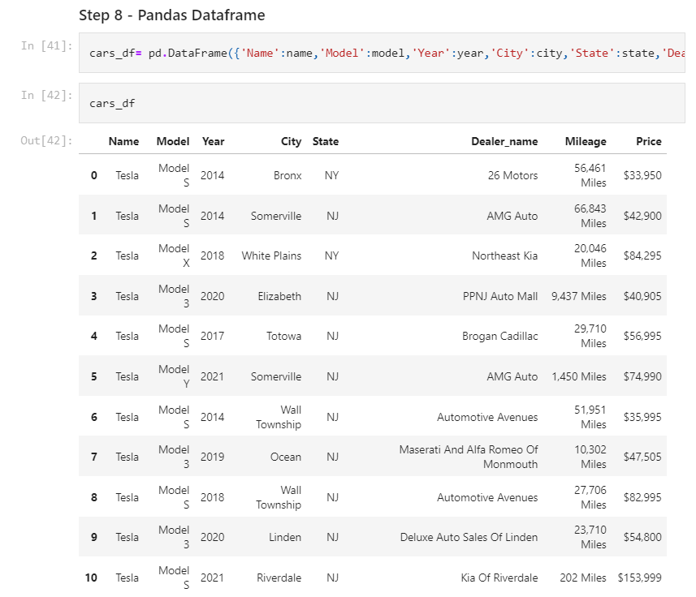Click the $153,999 price cell
Viewport: 696px width, 597px height.
tap(640, 578)
